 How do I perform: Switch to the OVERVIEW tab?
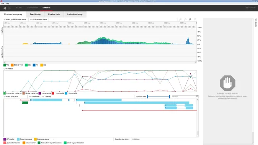pos(33,8)
